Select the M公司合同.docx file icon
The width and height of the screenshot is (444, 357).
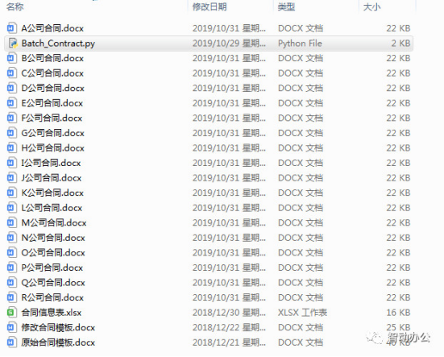[x=11, y=222]
